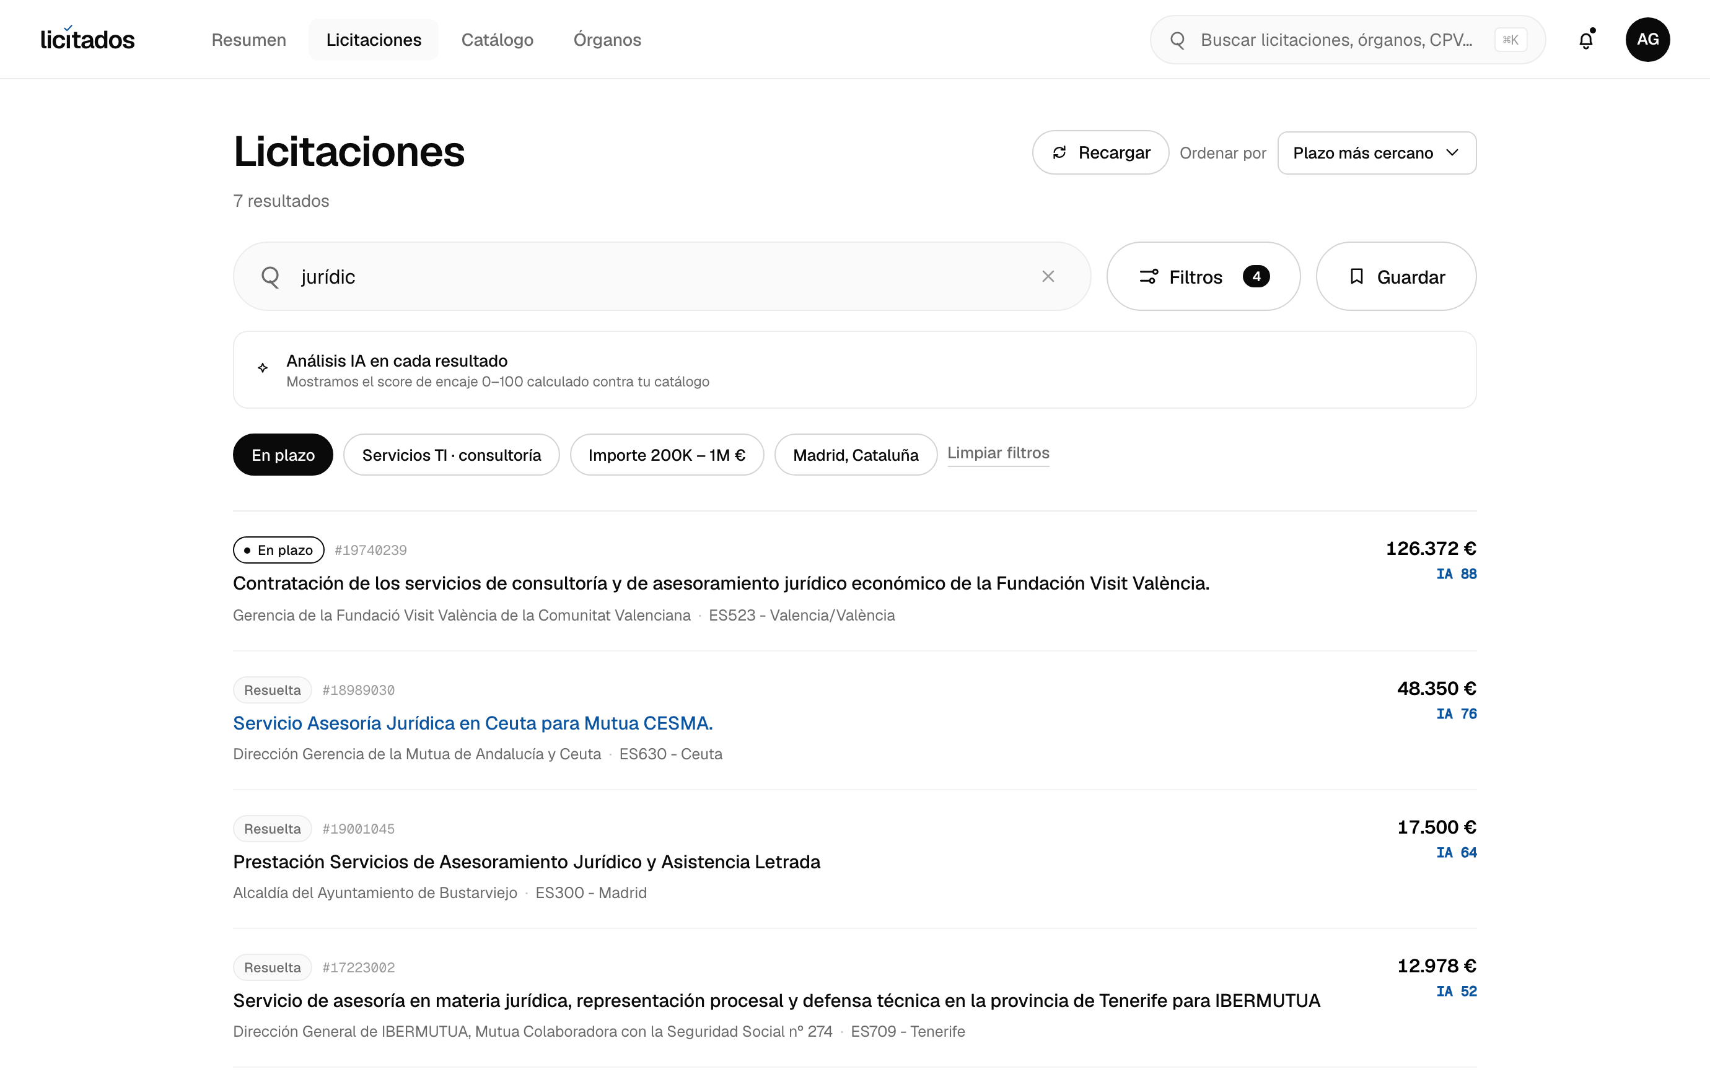Open the AG user avatar menu

click(1647, 40)
